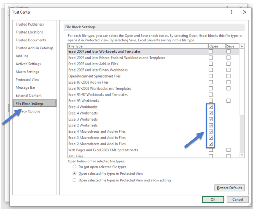Confirm settings with the OK button
The width and height of the screenshot is (255, 209).
pyautogui.click(x=213, y=199)
